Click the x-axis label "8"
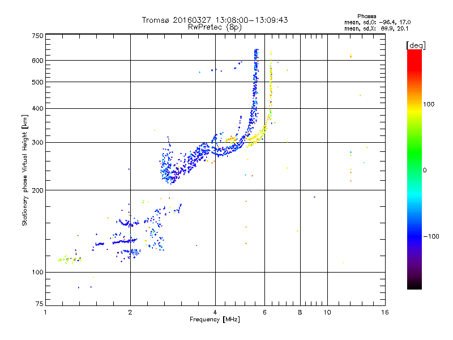453x340 pixels. point(300,312)
